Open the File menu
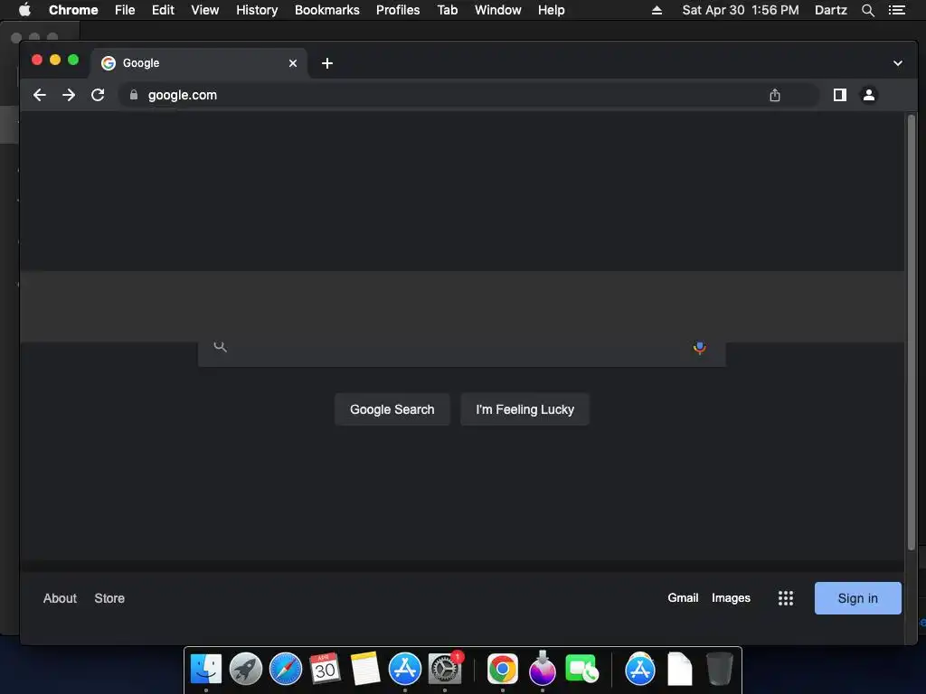Screen dimensions: 926x694 pyautogui.click(x=125, y=10)
